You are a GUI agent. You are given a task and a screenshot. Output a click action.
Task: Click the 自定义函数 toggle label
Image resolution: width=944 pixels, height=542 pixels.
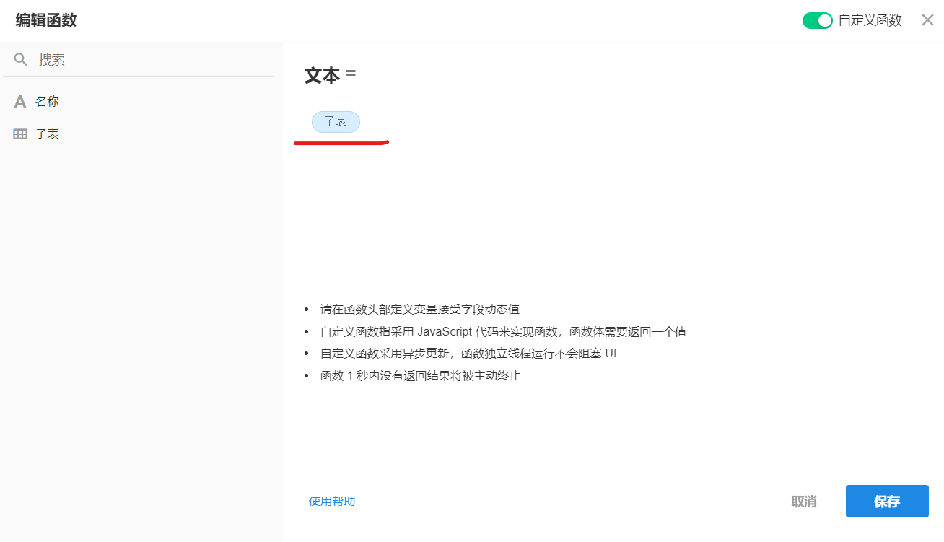[870, 20]
